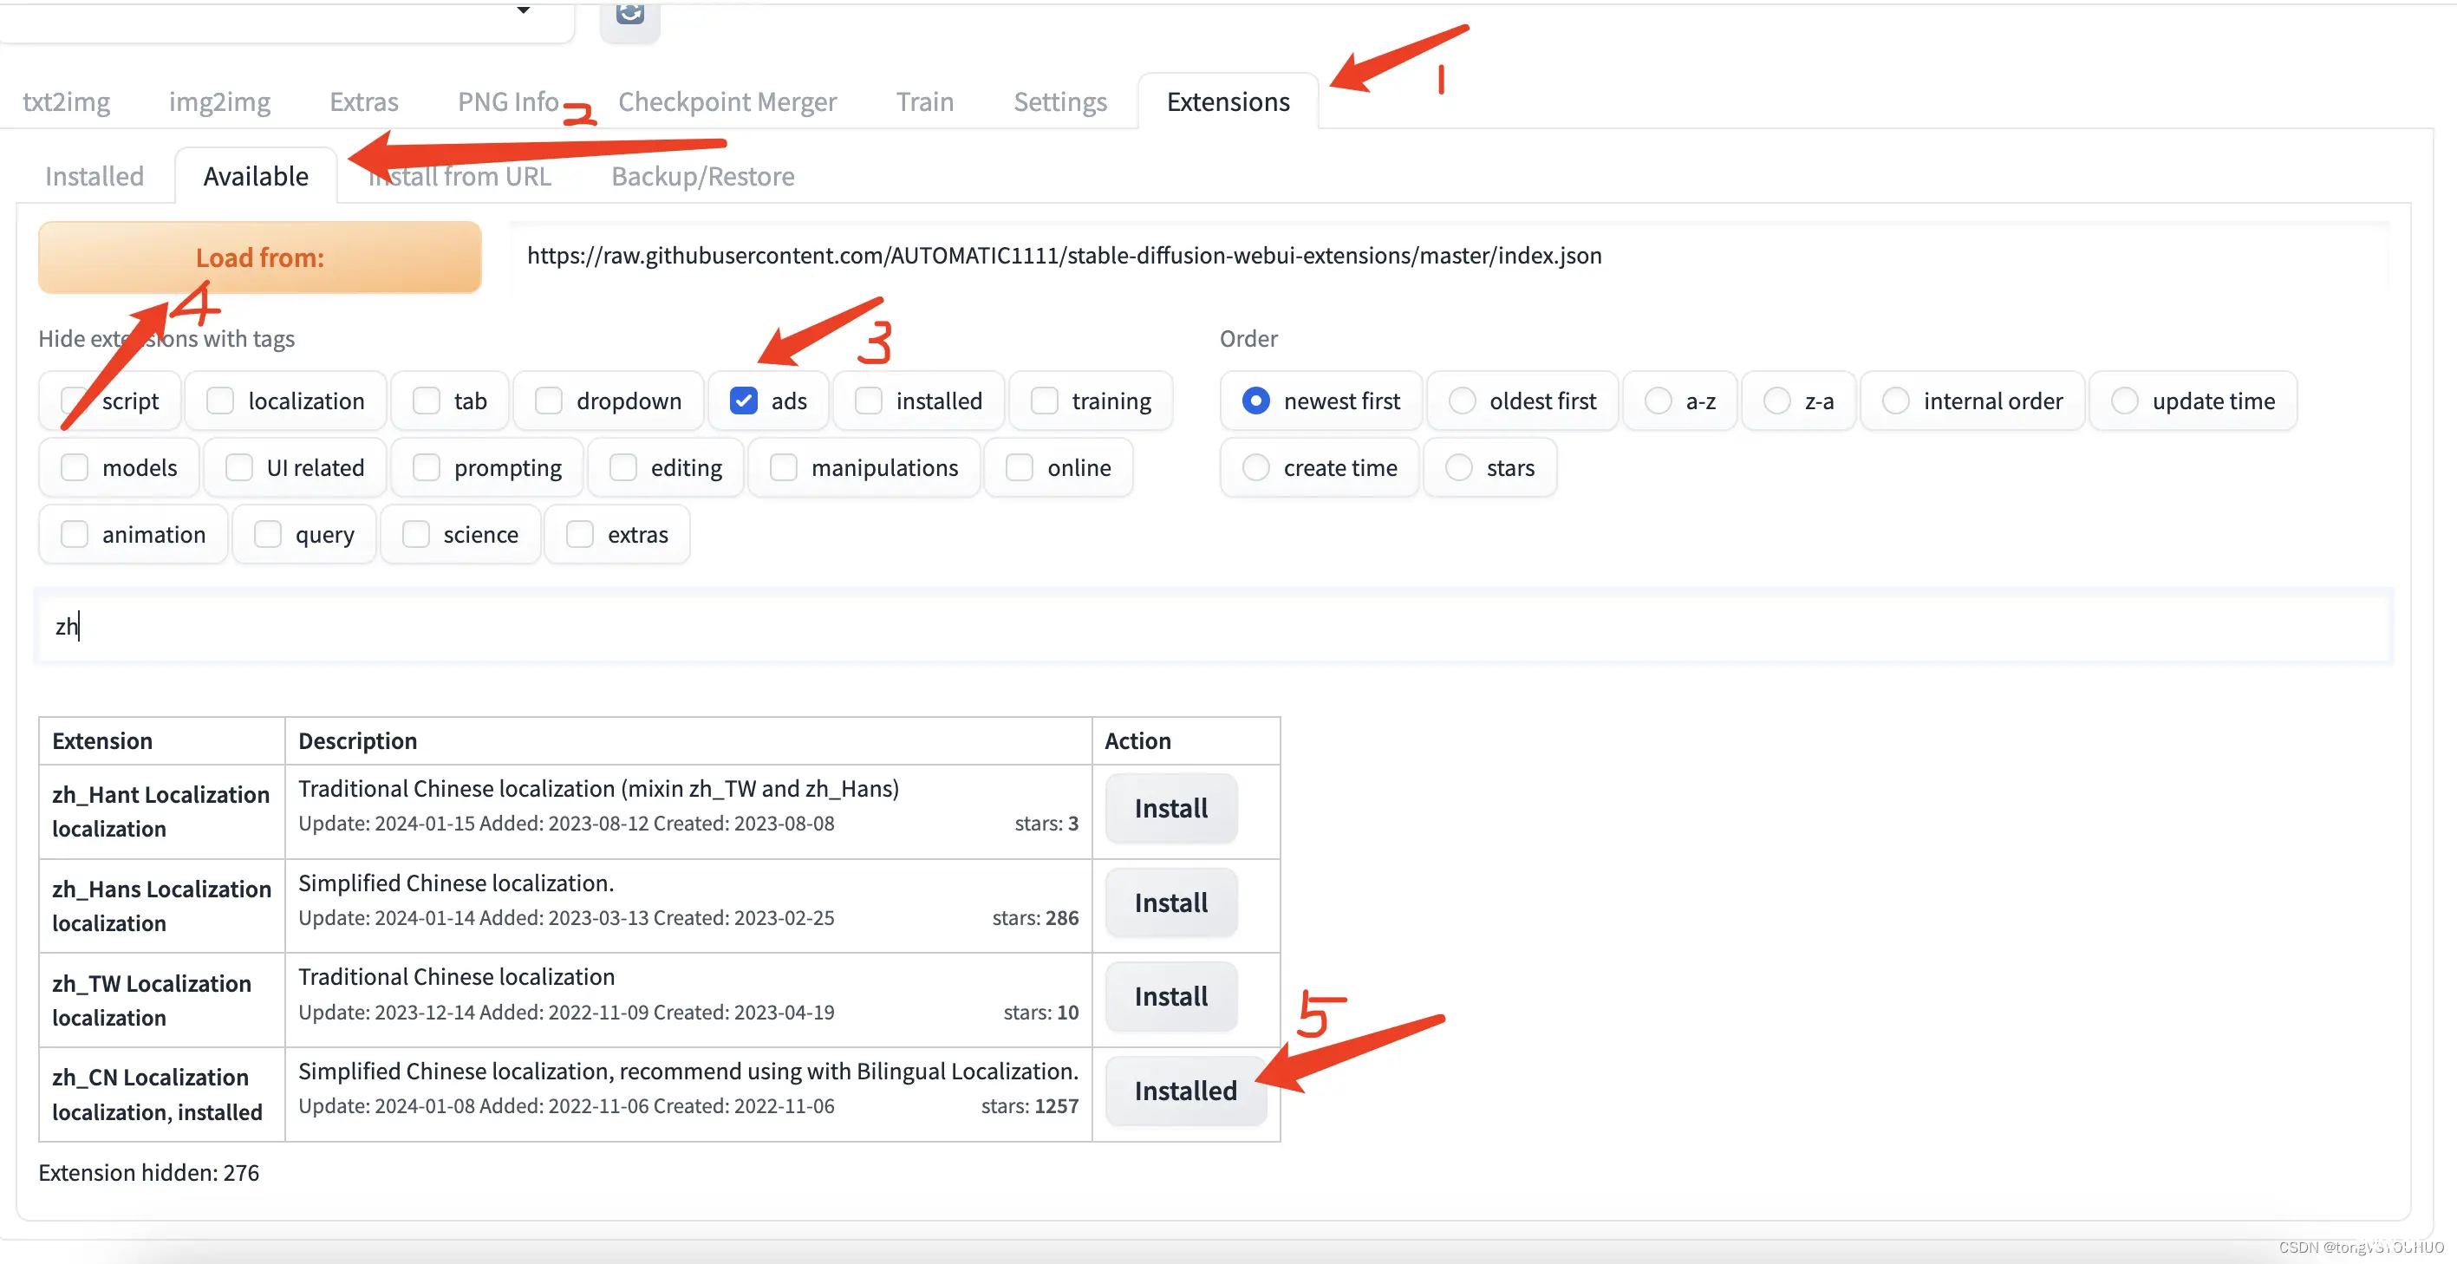The height and width of the screenshot is (1264, 2457).
Task: Install zh_Hans Localization extension
Action: pos(1170,902)
